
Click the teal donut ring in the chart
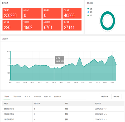[102, 21]
